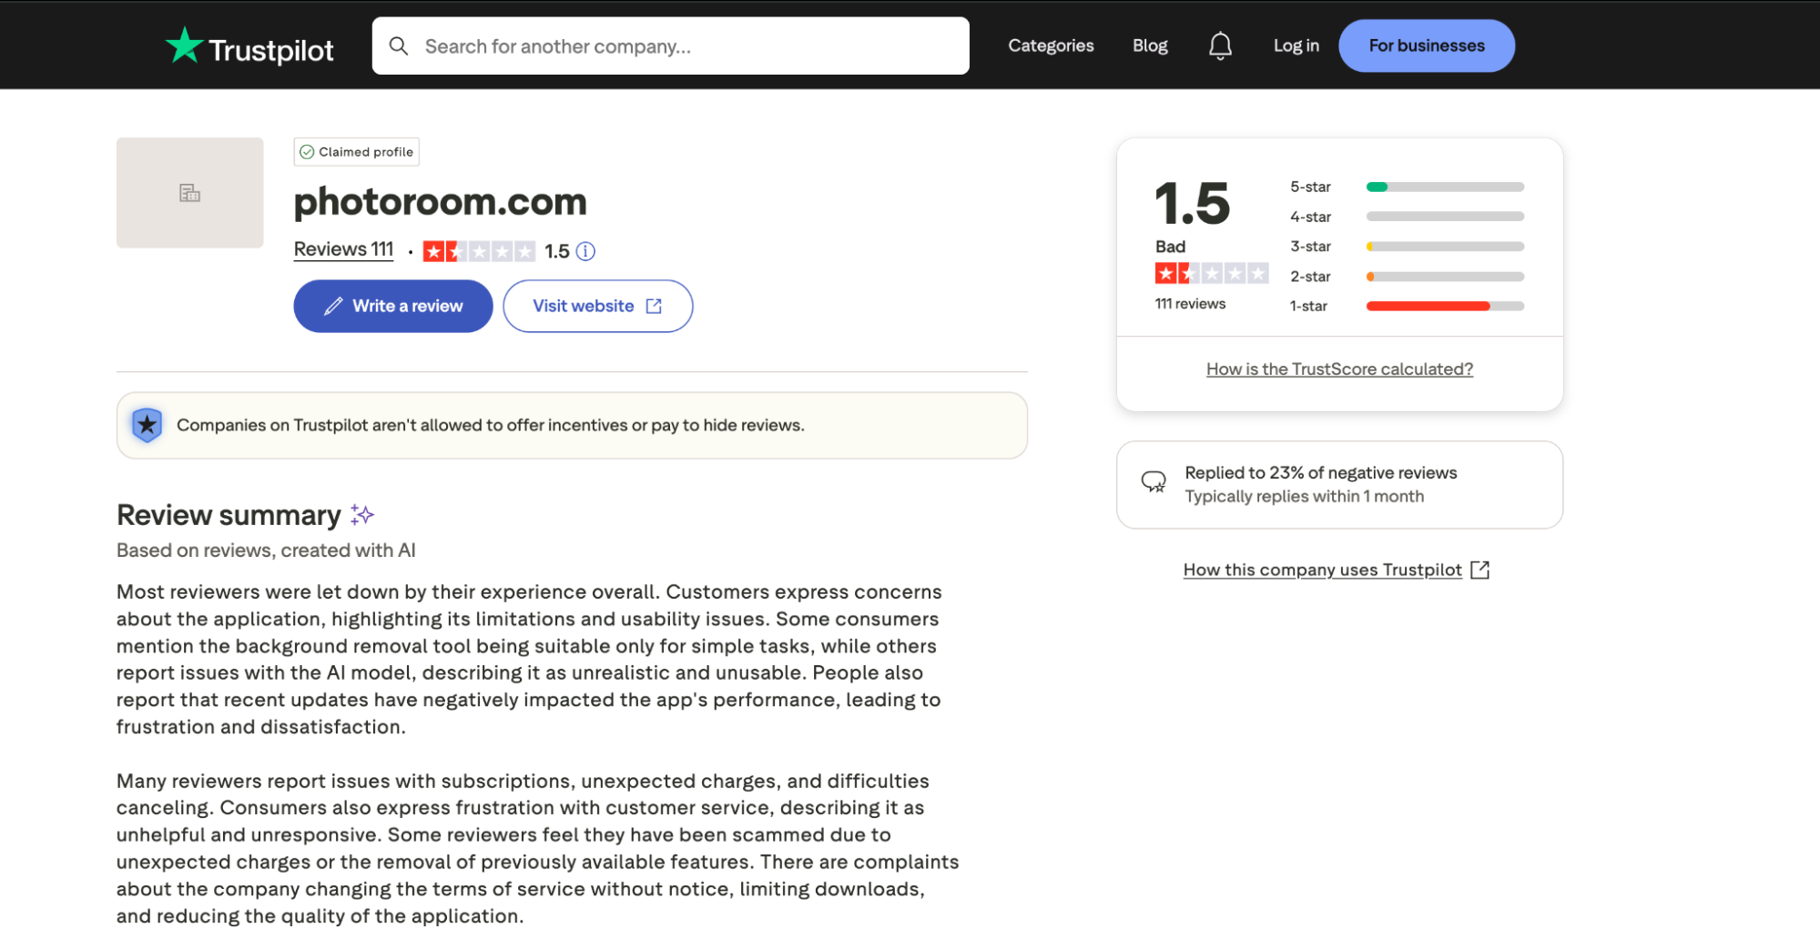Open notifications via the bell icon
This screenshot has height=929, width=1820.
coord(1220,45)
